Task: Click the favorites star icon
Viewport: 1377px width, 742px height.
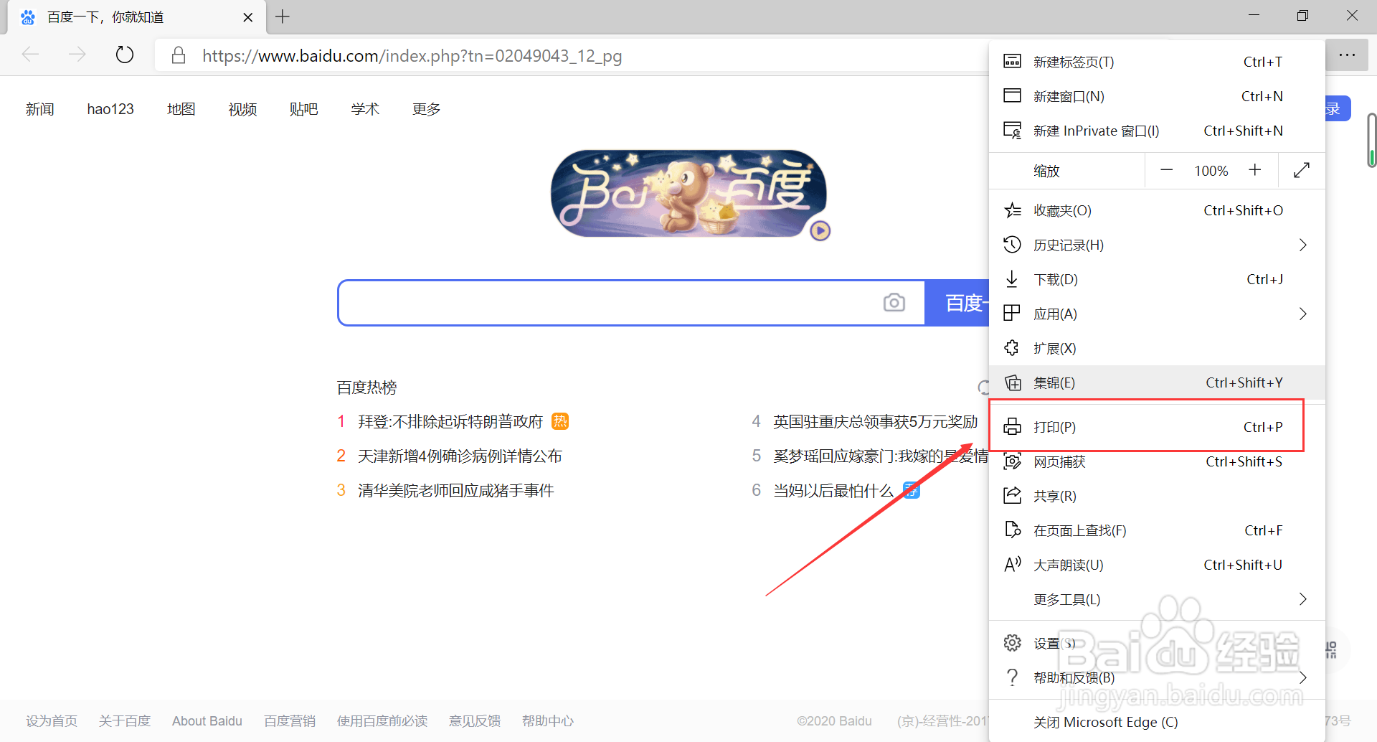Action: (1012, 210)
